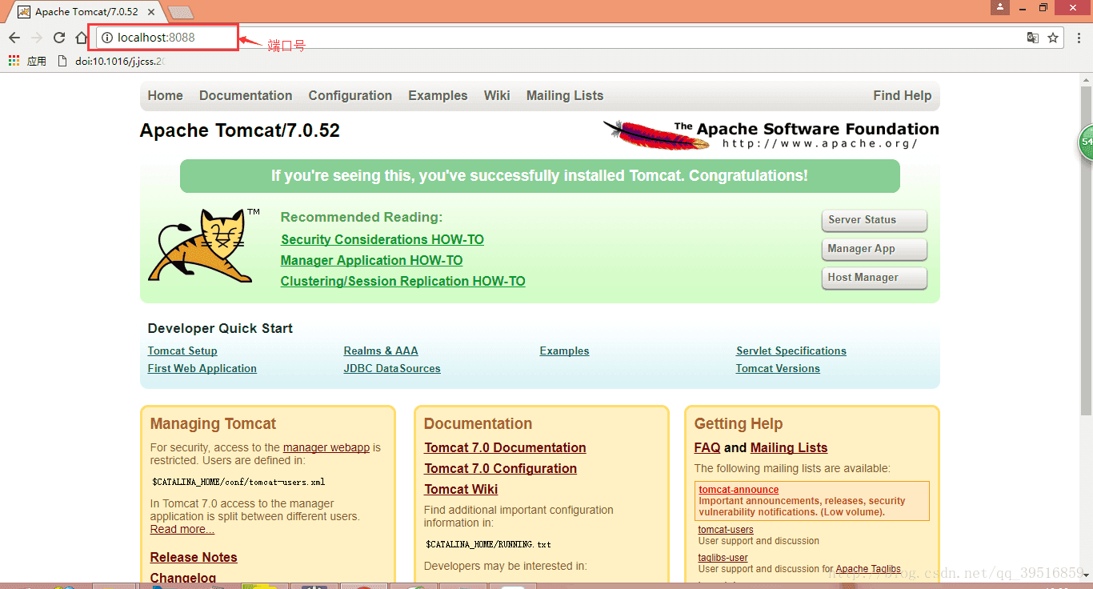Open Tomcat 7.0 Documentation link
This screenshot has width=1093, height=589.
(505, 447)
